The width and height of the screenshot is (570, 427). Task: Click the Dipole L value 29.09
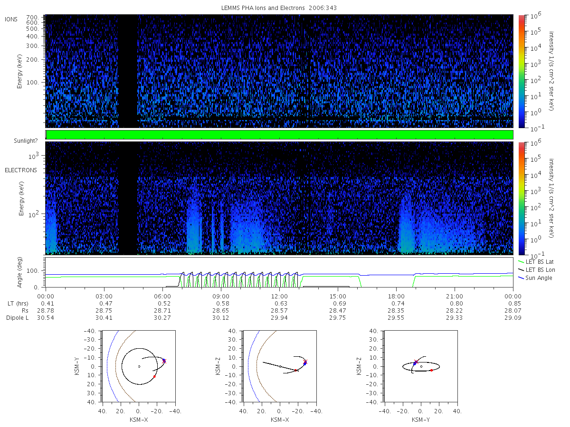click(x=513, y=318)
